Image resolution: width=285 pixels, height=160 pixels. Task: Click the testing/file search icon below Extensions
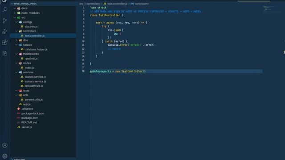point(5,53)
